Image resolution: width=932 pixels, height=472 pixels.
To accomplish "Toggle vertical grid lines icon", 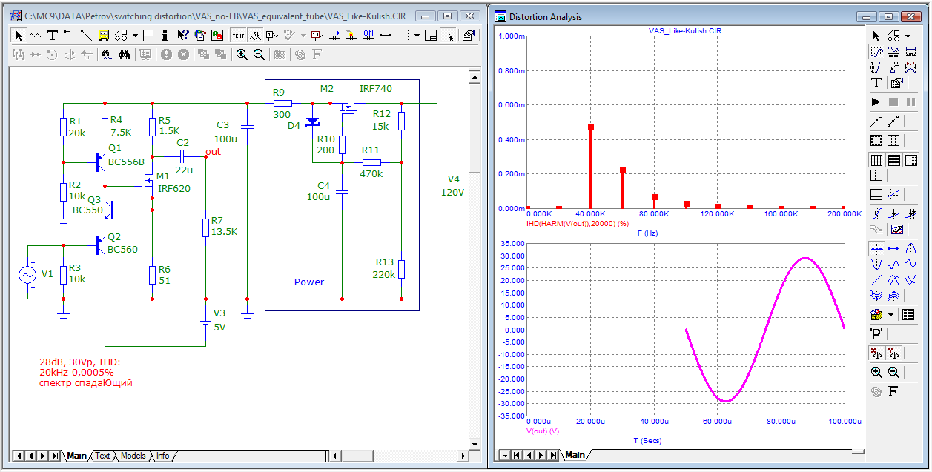I will (876, 160).
